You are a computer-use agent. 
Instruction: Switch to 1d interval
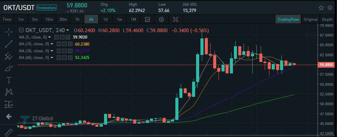click(105, 19)
